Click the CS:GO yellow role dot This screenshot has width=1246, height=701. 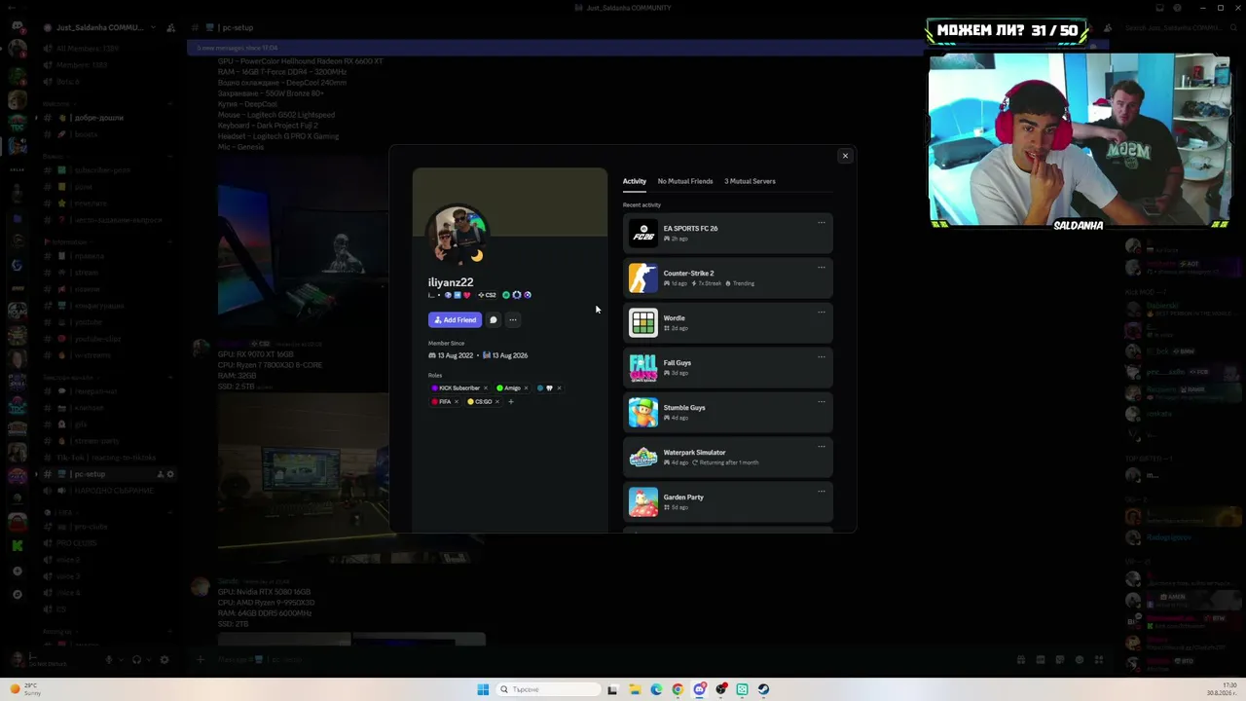(x=471, y=402)
